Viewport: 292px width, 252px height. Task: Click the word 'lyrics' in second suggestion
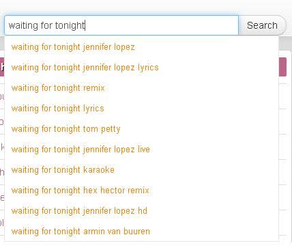148,68
